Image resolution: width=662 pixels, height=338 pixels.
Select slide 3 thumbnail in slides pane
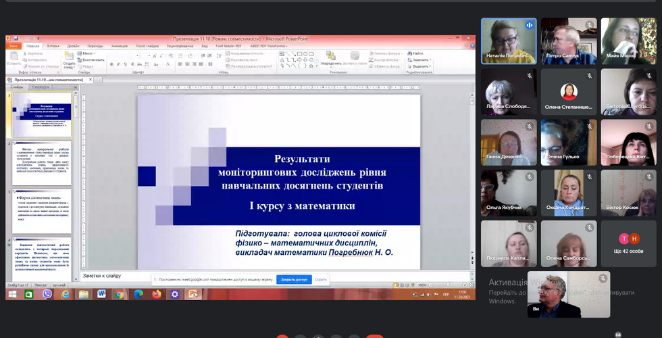click(x=42, y=212)
